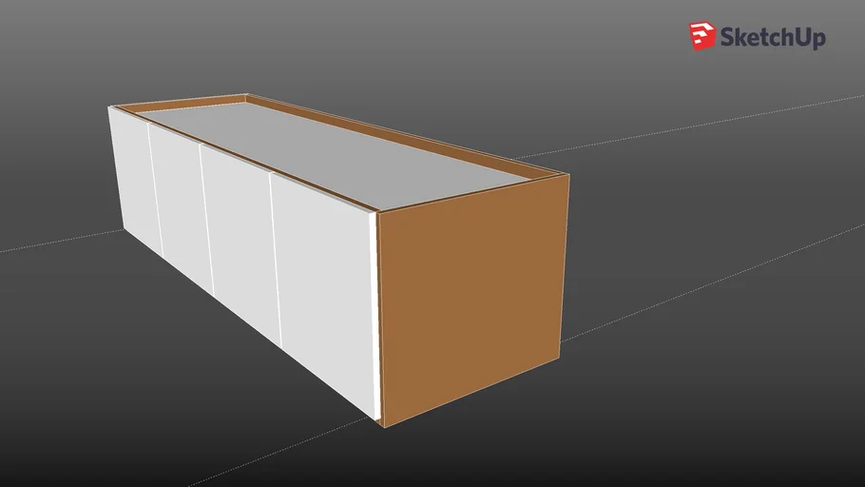
Task: Click the seam between second and third doors
Action: coord(206,221)
